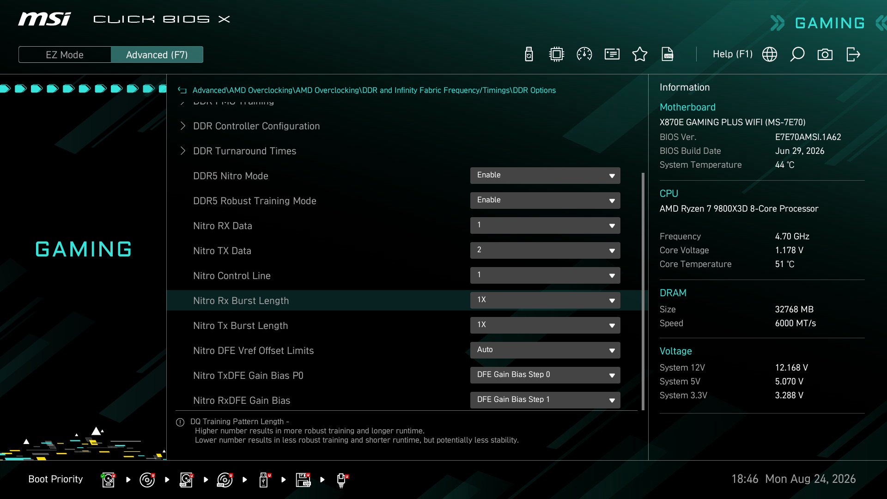Click the DRAM section heading
Viewport: 887px width, 499px height.
pyautogui.click(x=673, y=293)
